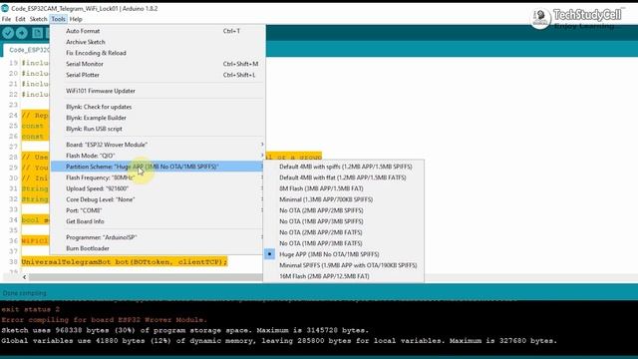Choose Archive Sketch
The image size is (638, 359).
[x=158, y=42]
